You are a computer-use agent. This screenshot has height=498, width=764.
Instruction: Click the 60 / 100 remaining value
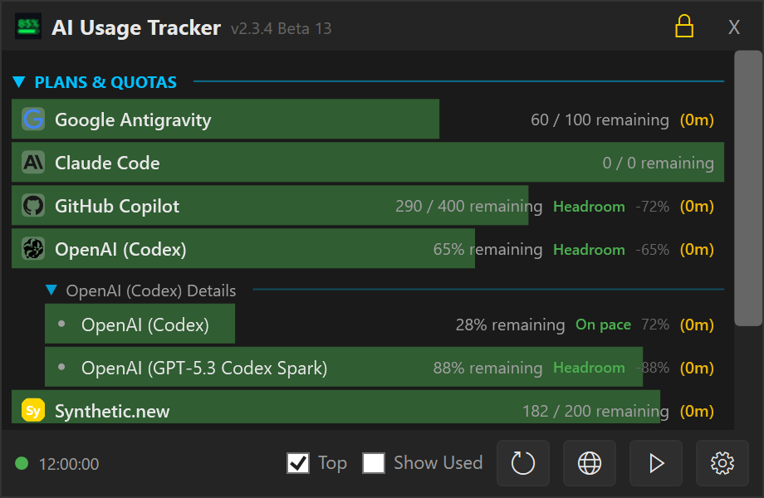coord(600,120)
